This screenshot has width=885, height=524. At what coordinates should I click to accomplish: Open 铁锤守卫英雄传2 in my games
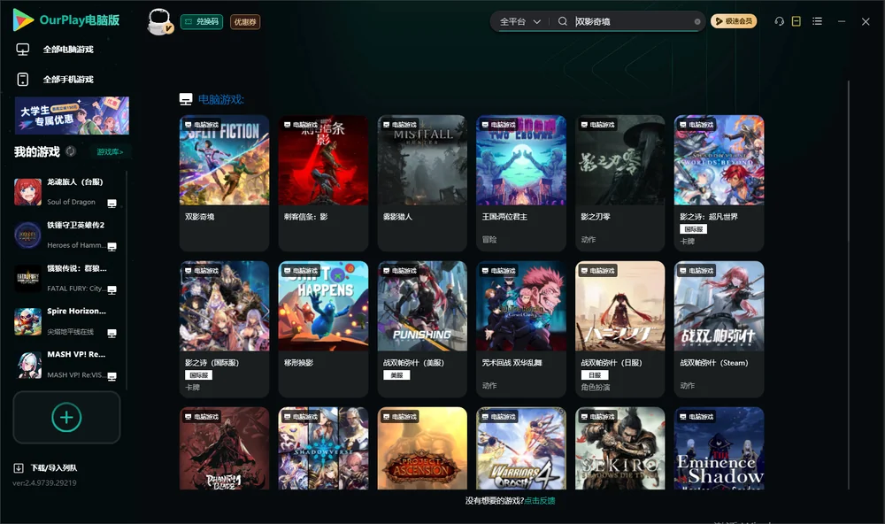point(65,235)
